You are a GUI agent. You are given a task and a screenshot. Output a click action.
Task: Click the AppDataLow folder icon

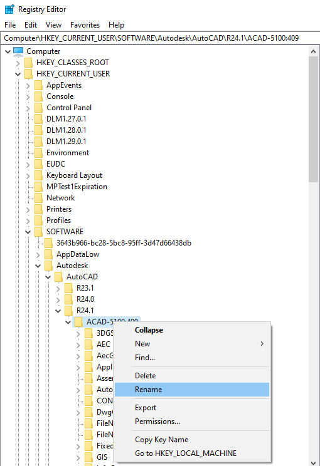coord(48,255)
